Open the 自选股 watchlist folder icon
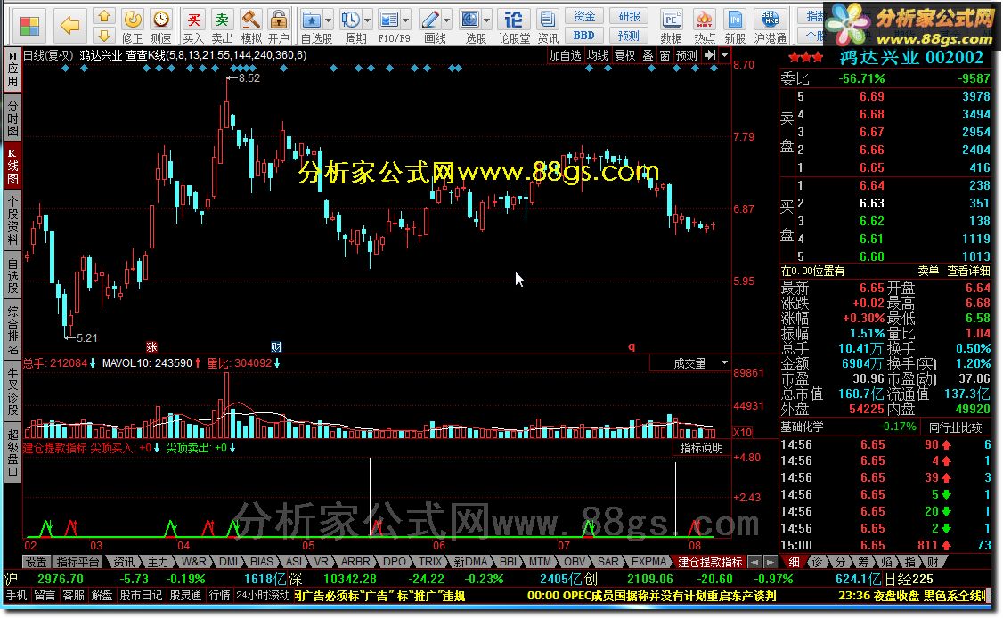The image size is (1003, 618). click(x=311, y=20)
